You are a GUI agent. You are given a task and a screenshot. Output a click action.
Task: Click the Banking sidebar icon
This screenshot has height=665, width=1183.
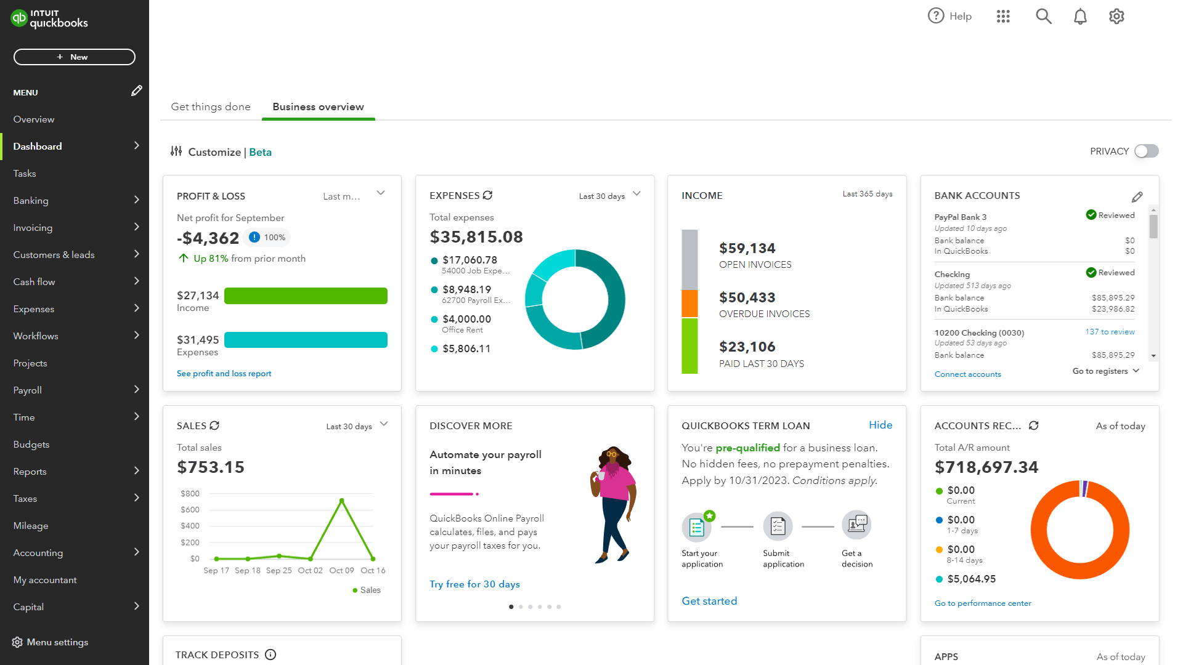click(30, 199)
